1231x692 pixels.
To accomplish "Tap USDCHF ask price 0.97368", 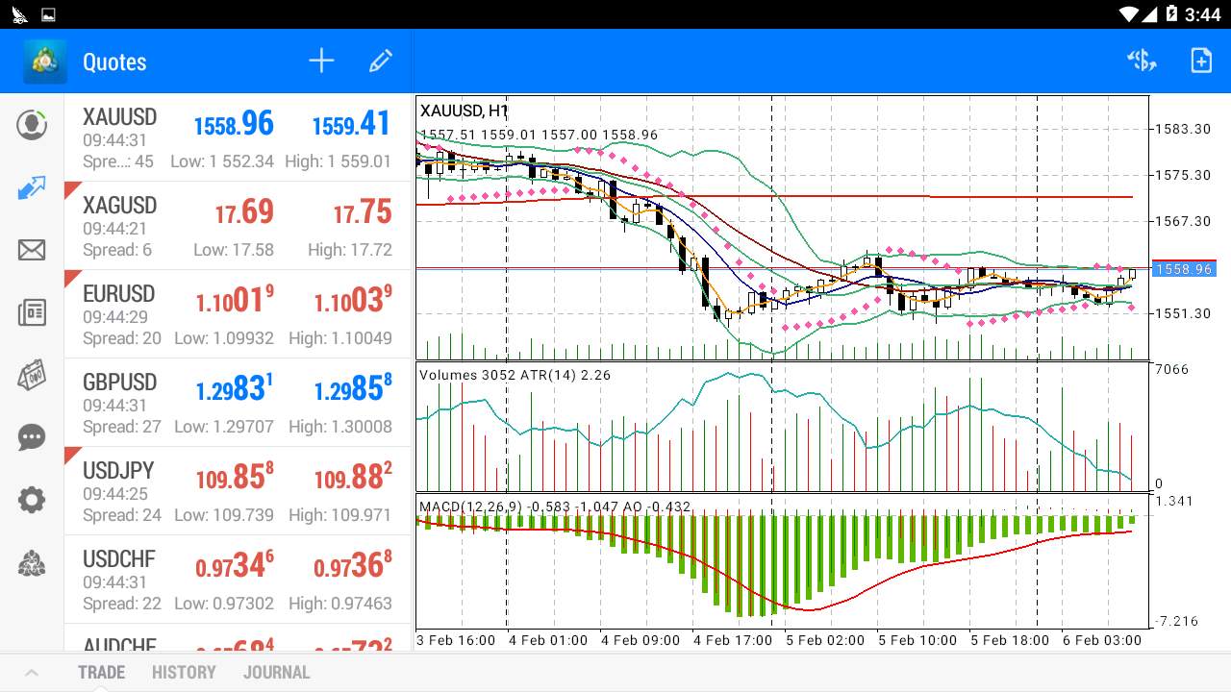I will pos(353,565).
